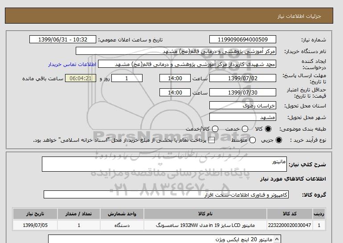Click the جزئیات اطلاعات نیاز header title
The image size is (343, 243).
pyautogui.click(x=299, y=16)
